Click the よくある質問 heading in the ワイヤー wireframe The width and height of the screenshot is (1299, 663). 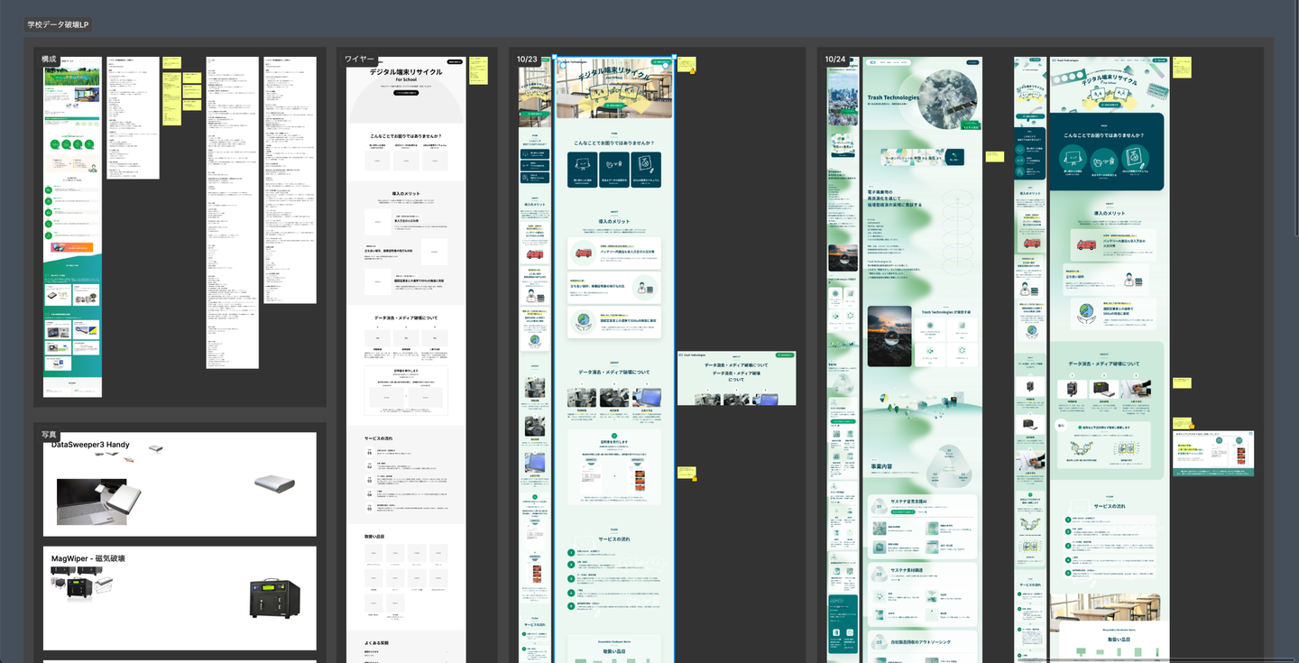pyautogui.click(x=376, y=643)
